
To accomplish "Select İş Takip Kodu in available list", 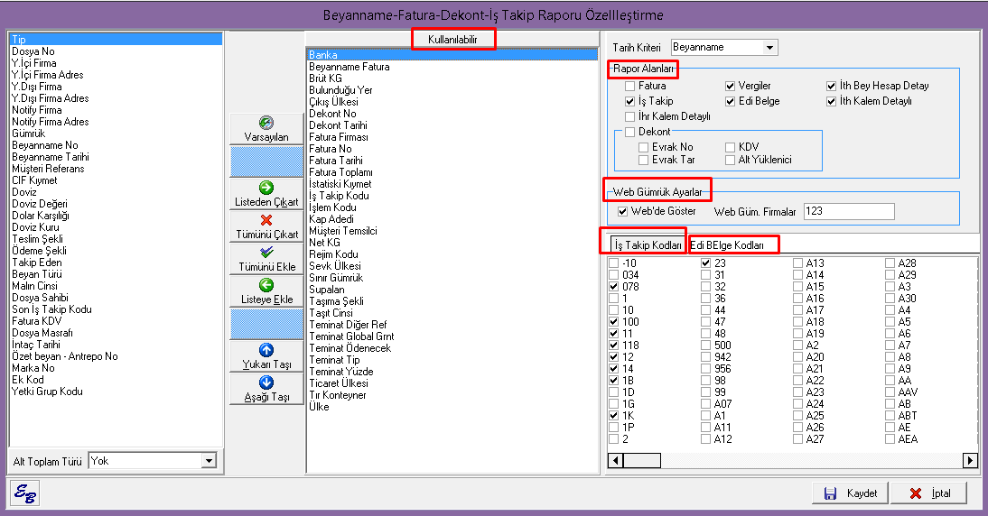I will tap(452, 196).
